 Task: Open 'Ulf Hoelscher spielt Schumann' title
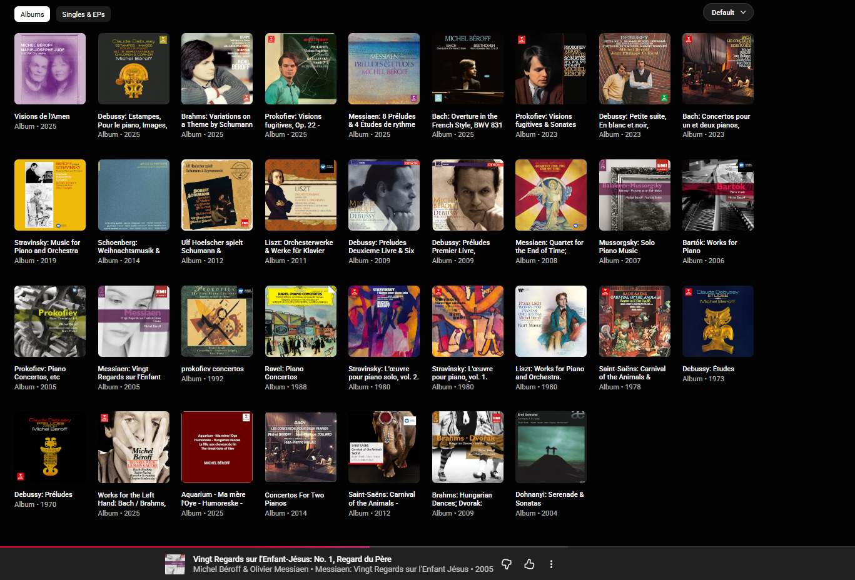pyautogui.click(x=212, y=247)
